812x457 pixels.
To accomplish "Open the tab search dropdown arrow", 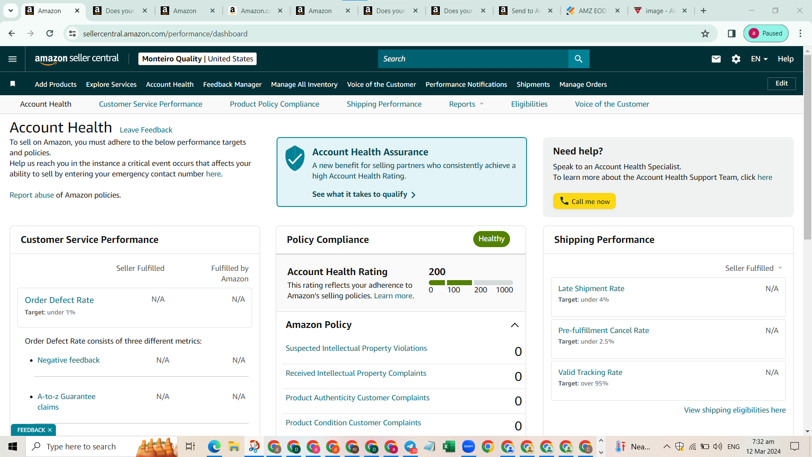I will tap(11, 11).
